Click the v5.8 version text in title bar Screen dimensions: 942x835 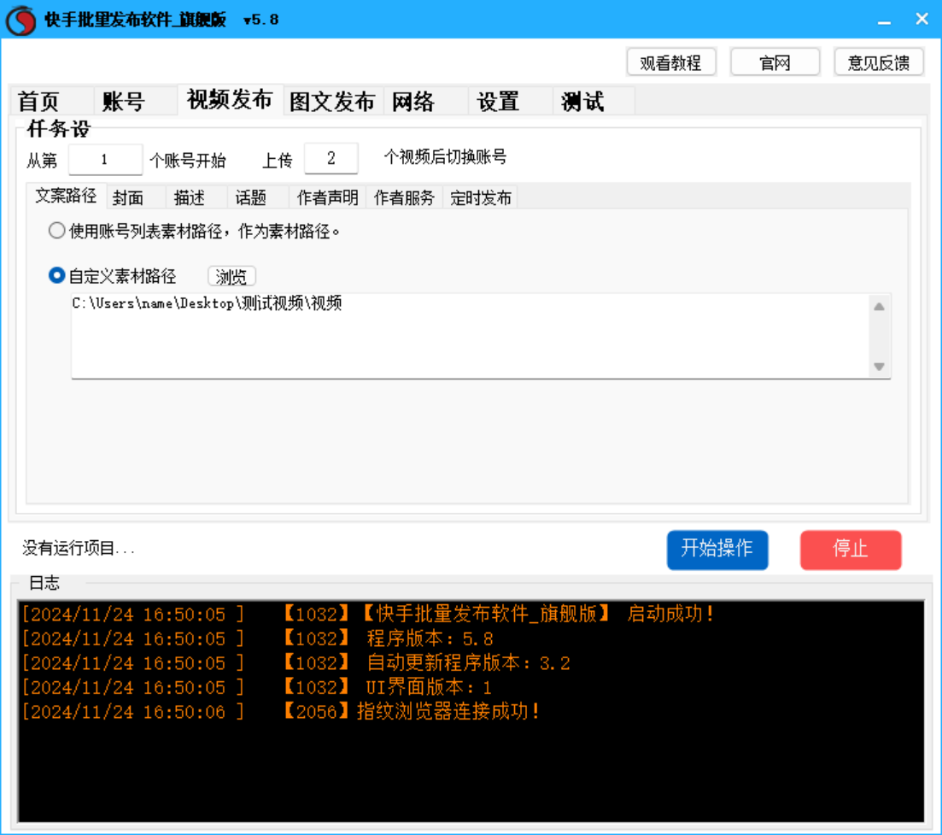pyautogui.click(x=261, y=20)
